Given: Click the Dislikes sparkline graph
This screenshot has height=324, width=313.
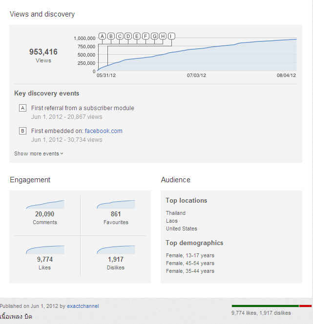Looking at the screenshot, I should tap(116, 249).
